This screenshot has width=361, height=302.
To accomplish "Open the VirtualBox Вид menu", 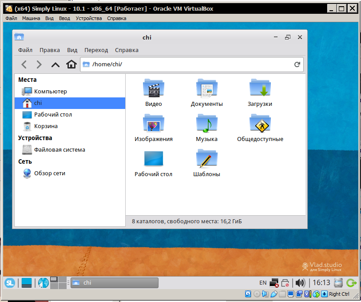I will [49, 18].
